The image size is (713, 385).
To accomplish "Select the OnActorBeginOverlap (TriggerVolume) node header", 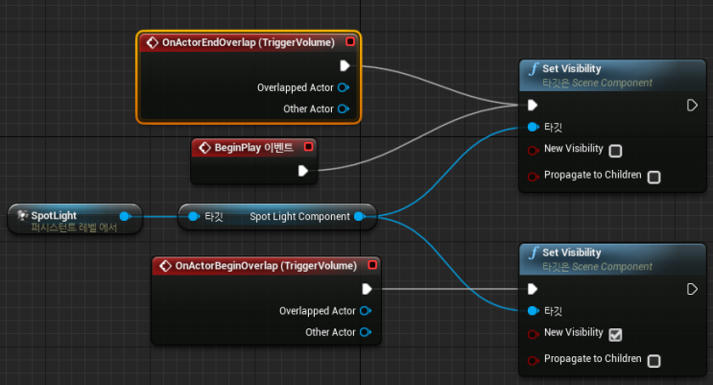I will click(x=266, y=266).
